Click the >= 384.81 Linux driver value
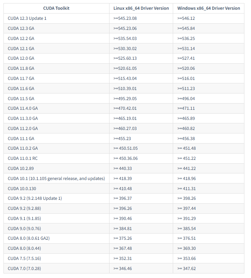The height and width of the screenshot is (278, 251). tap(123, 229)
